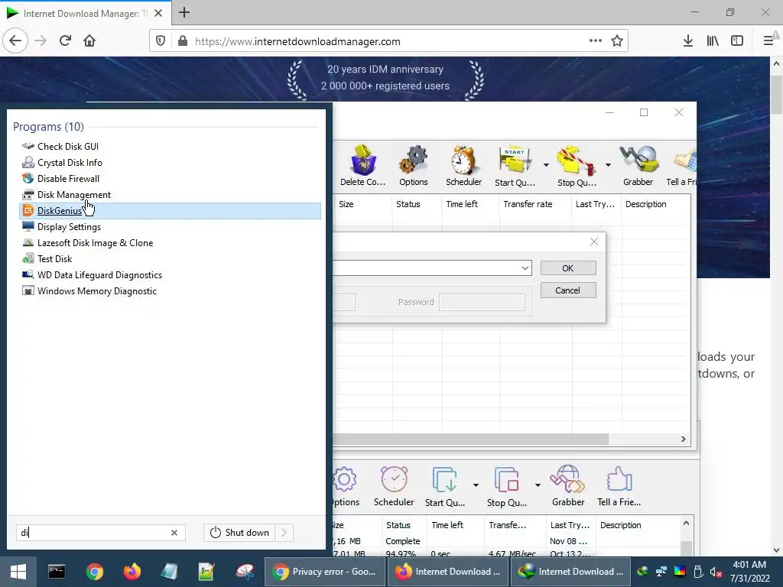Image resolution: width=783 pixels, height=587 pixels.
Task: Click the muted volume tray icon
Action: [716, 572]
